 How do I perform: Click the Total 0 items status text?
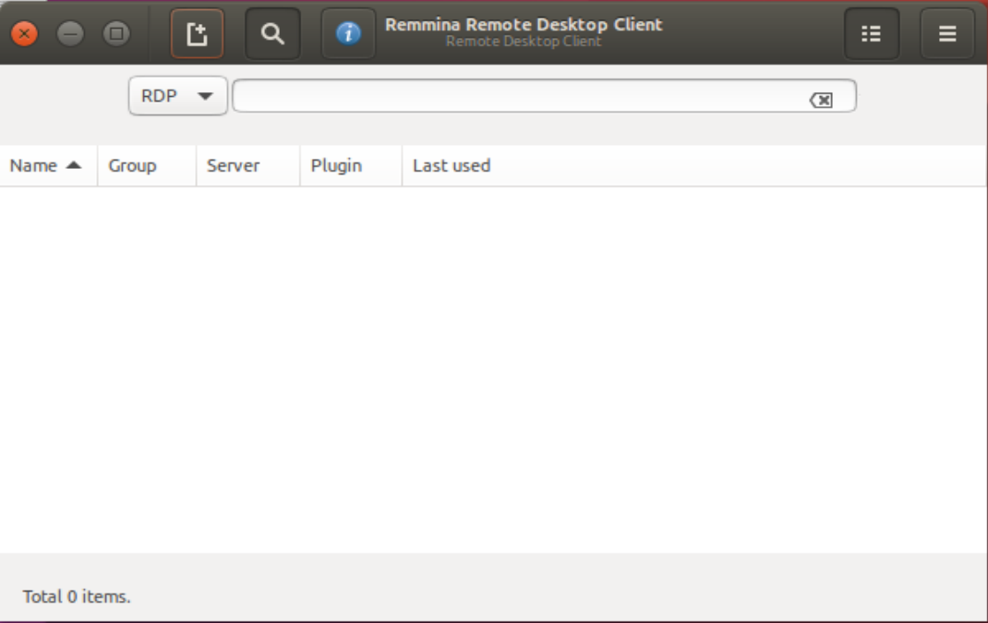tap(77, 596)
